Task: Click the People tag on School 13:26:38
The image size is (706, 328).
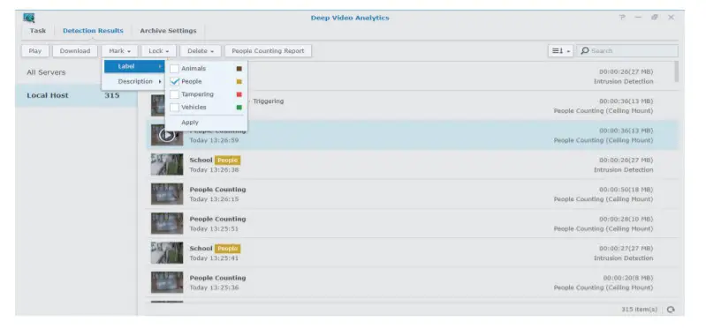Action: click(227, 160)
